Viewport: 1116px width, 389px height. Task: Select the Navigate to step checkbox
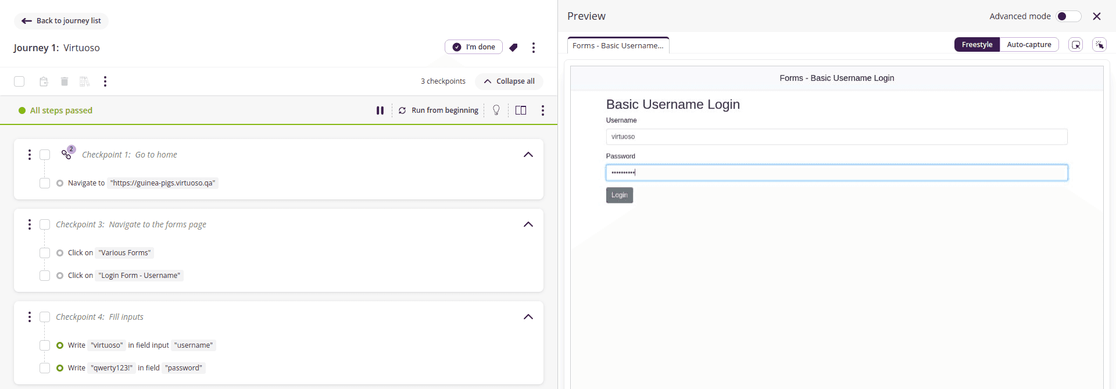click(x=45, y=183)
